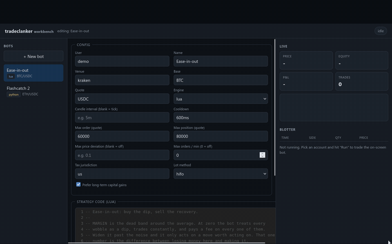Click the PRICE live card

point(306,60)
